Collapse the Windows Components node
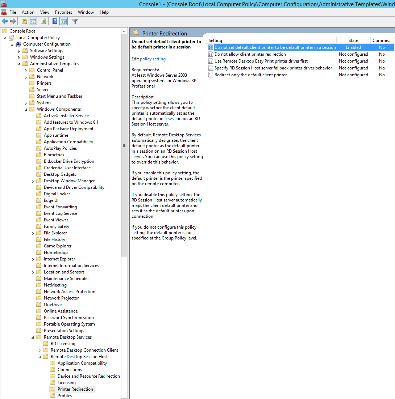 point(26,110)
